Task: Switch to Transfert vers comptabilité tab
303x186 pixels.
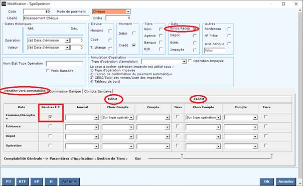Action: pos(25,91)
